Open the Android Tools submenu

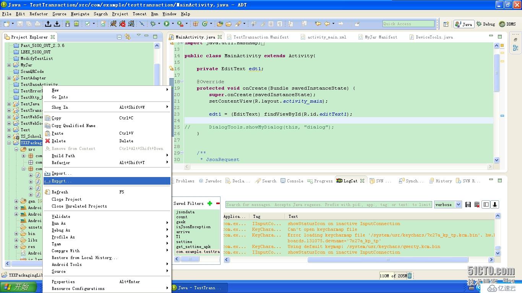click(x=107, y=264)
